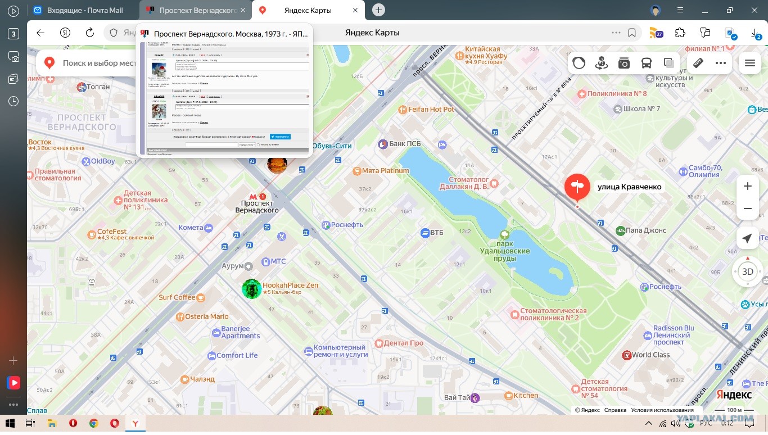Click the tab preview thumbnail of Проспект Вернадского
The height and width of the screenshot is (435, 768).
[x=224, y=97]
